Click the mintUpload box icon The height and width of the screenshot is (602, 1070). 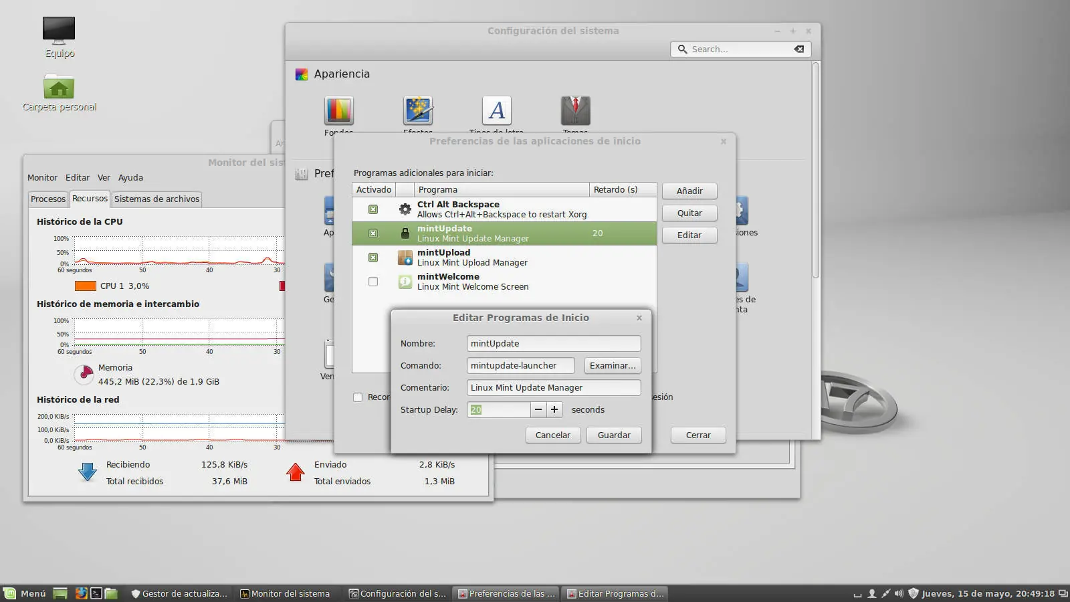[x=405, y=258]
